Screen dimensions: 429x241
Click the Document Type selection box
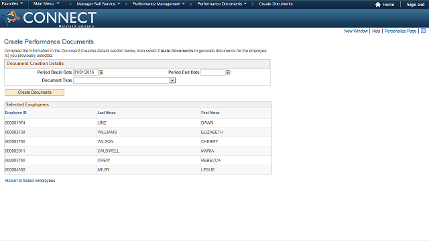tap(124, 80)
